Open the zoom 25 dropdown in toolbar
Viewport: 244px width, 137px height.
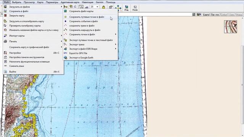point(98,7)
